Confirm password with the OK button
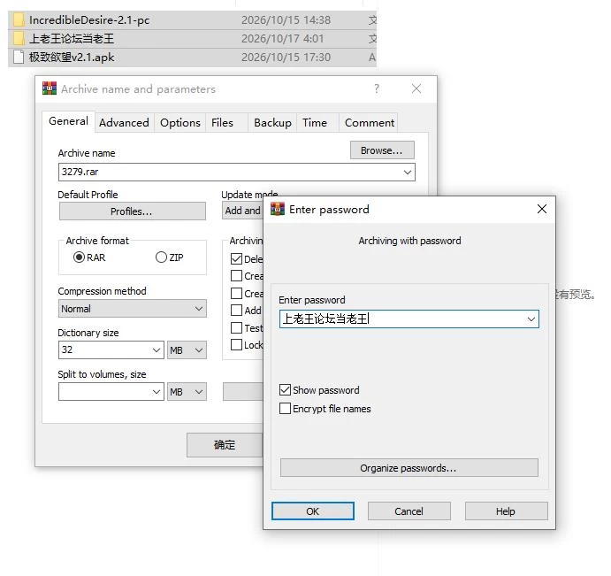611x576 pixels. [312, 511]
